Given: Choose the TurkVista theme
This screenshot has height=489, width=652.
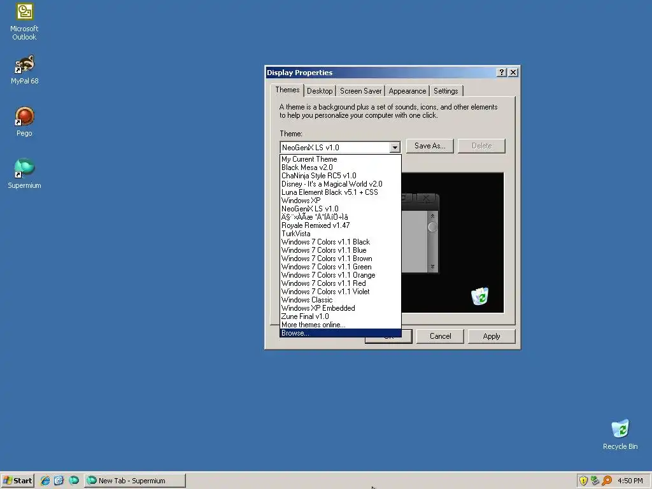Looking at the screenshot, I should pos(340,234).
